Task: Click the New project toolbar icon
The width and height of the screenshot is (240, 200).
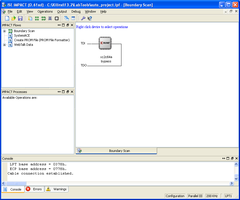Action: coord(7,18)
